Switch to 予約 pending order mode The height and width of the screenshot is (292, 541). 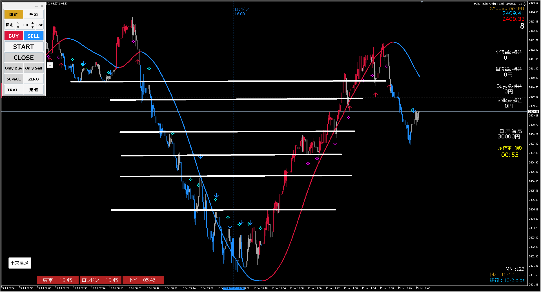click(34, 15)
